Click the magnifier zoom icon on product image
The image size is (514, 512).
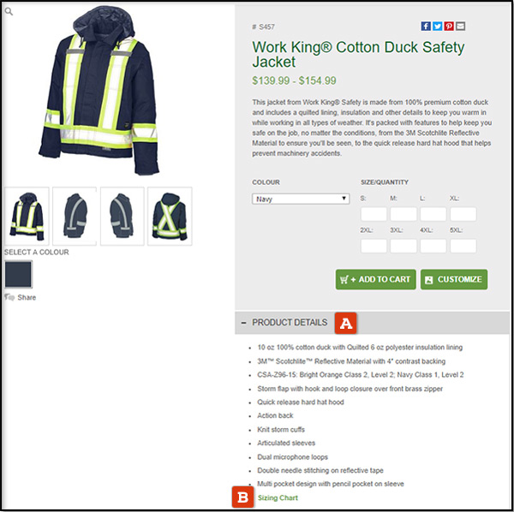pos(9,12)
